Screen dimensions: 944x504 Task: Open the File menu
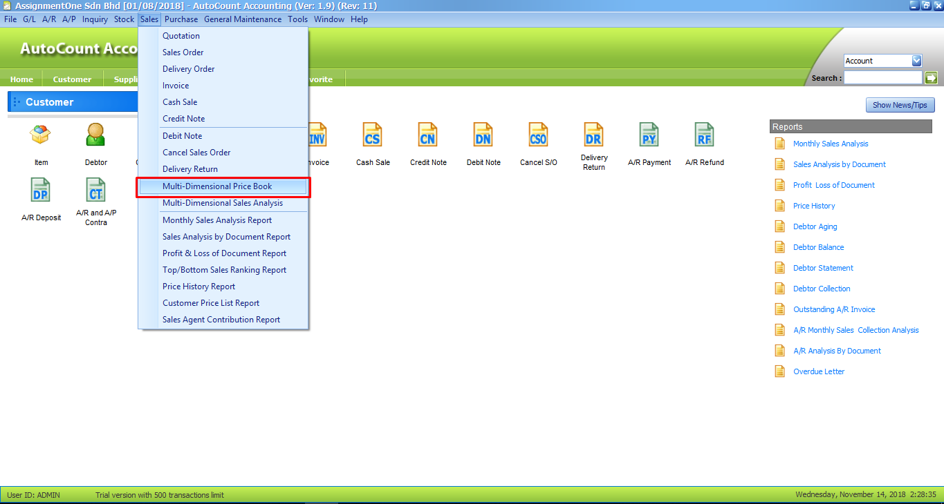click(10, 19)
